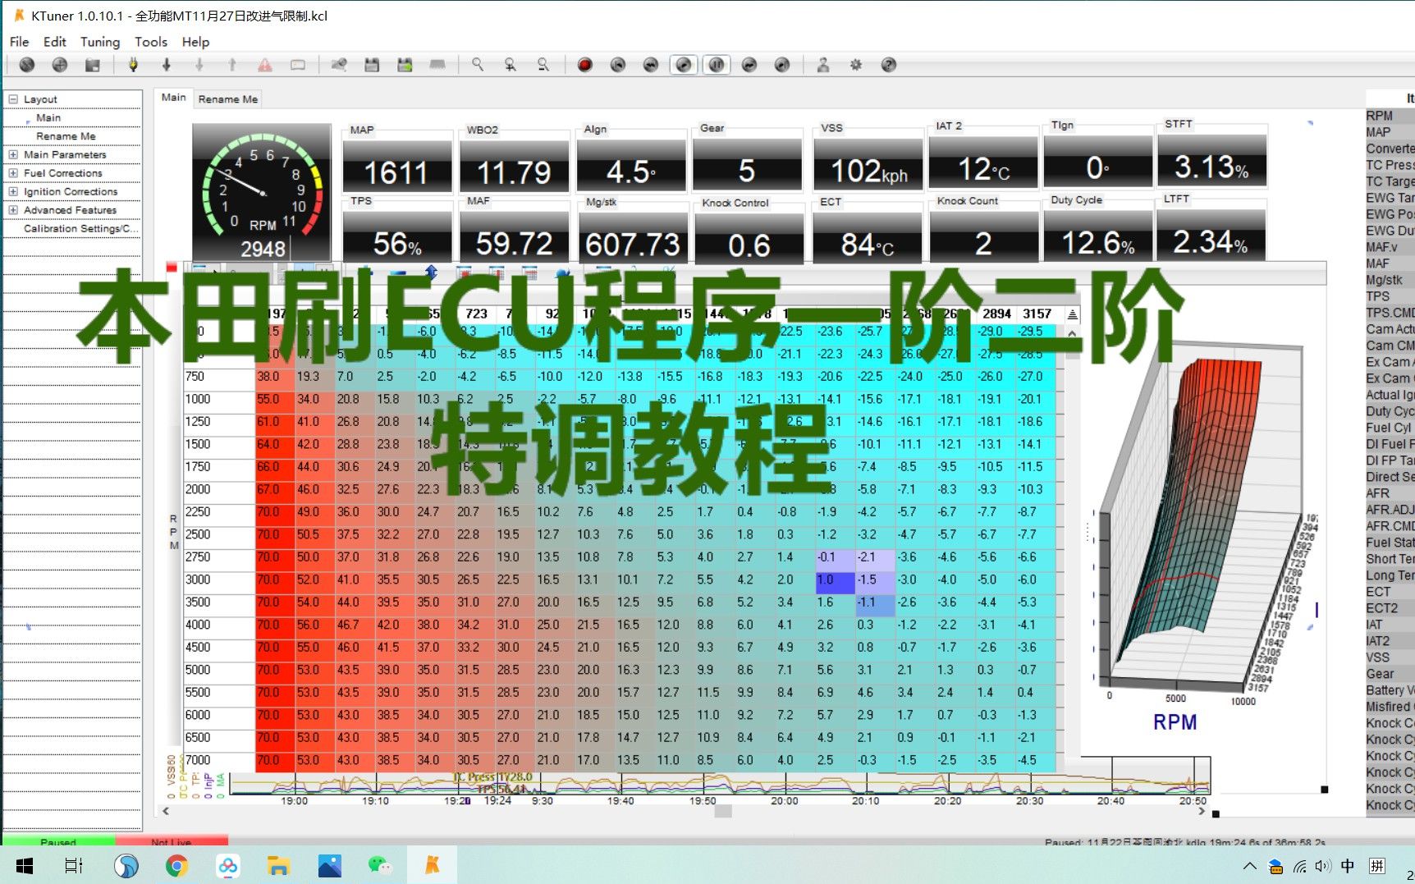Click the 19:24 datalog timeline cursor
This screenshot has height=884, width=1415.
point(497,800)
